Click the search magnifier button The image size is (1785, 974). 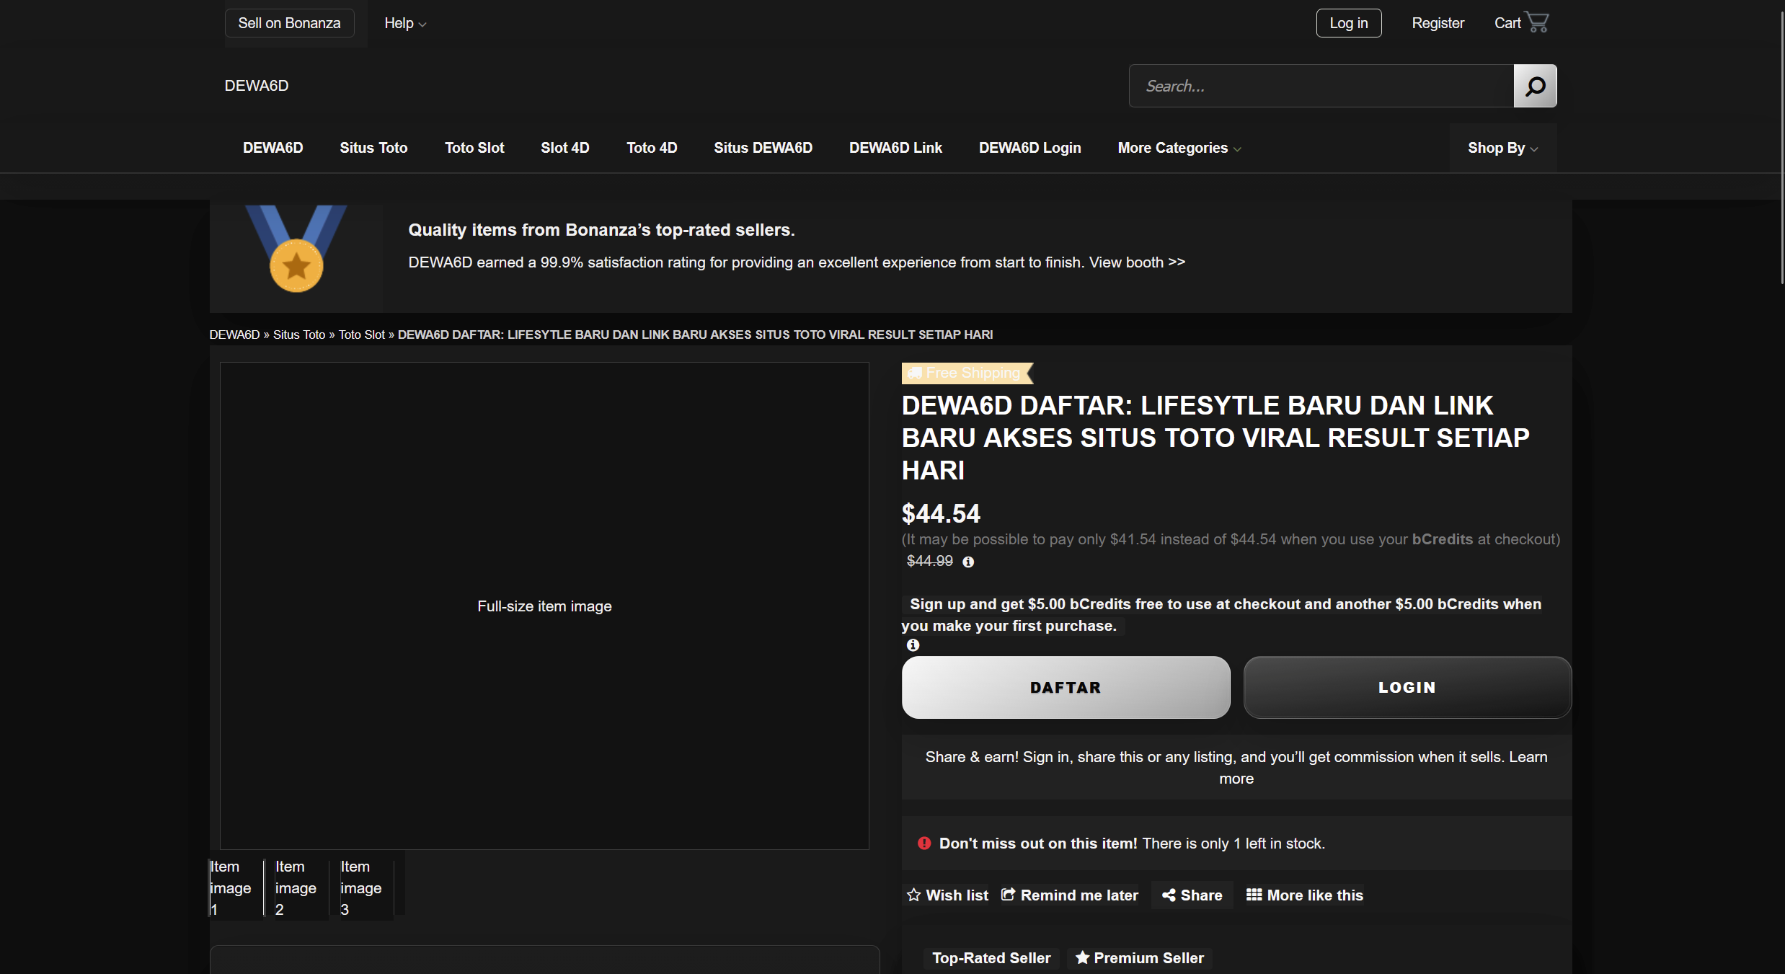tap(1535, 86)
